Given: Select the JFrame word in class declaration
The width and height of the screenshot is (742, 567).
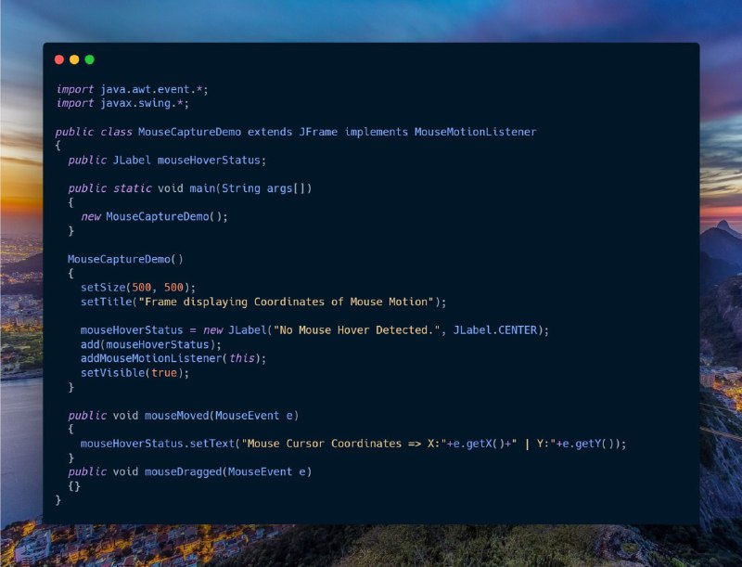Looking at the screenshot, I should click(x=317, y=132).
